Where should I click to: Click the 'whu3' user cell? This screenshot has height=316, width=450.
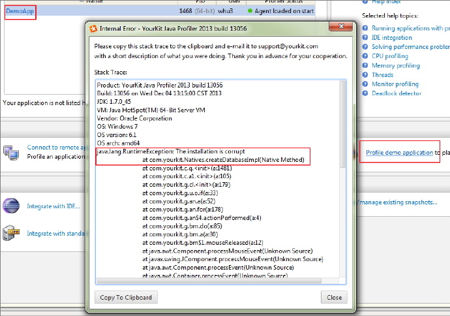pyautogui.click(x=225, y=11)
